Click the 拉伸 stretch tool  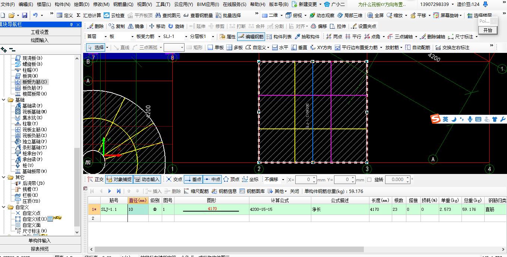tap(338, 26)
